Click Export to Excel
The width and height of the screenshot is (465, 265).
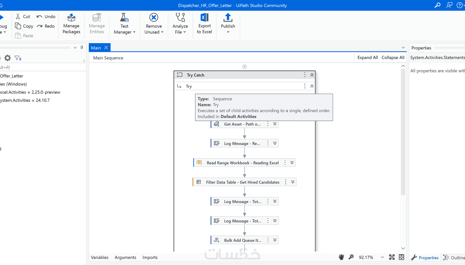(204, 24)
